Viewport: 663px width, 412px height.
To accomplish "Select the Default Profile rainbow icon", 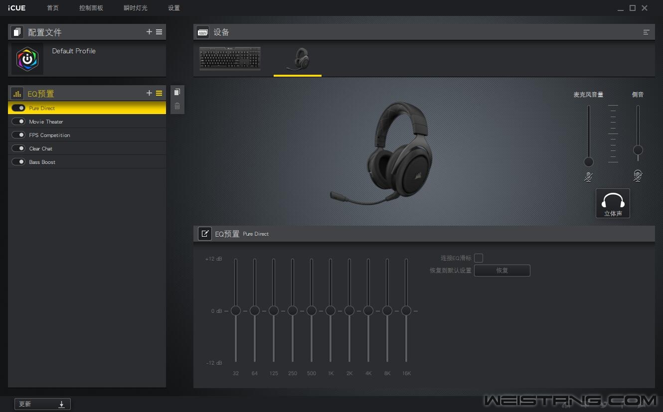I will click(27, 59).
